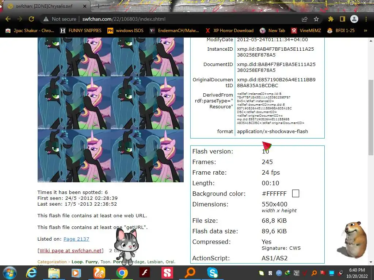Screen dimensions: 374x280
Task: Reload the swfchan page
Action: click(x=31, y=19)
